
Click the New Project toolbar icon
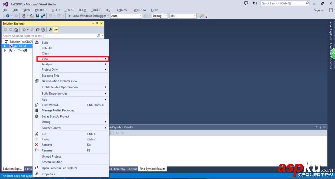[24, 16]
